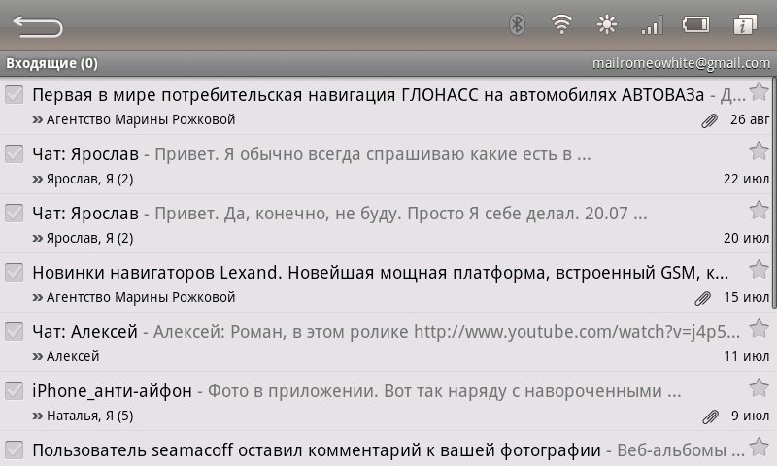This screenshot has height=466, width=777.
Task: Check the battery status icon
Action: pyautogui.click(x=696, y=24)
